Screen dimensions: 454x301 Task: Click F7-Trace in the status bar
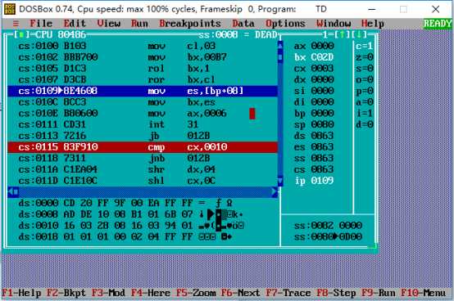point(288,293)
